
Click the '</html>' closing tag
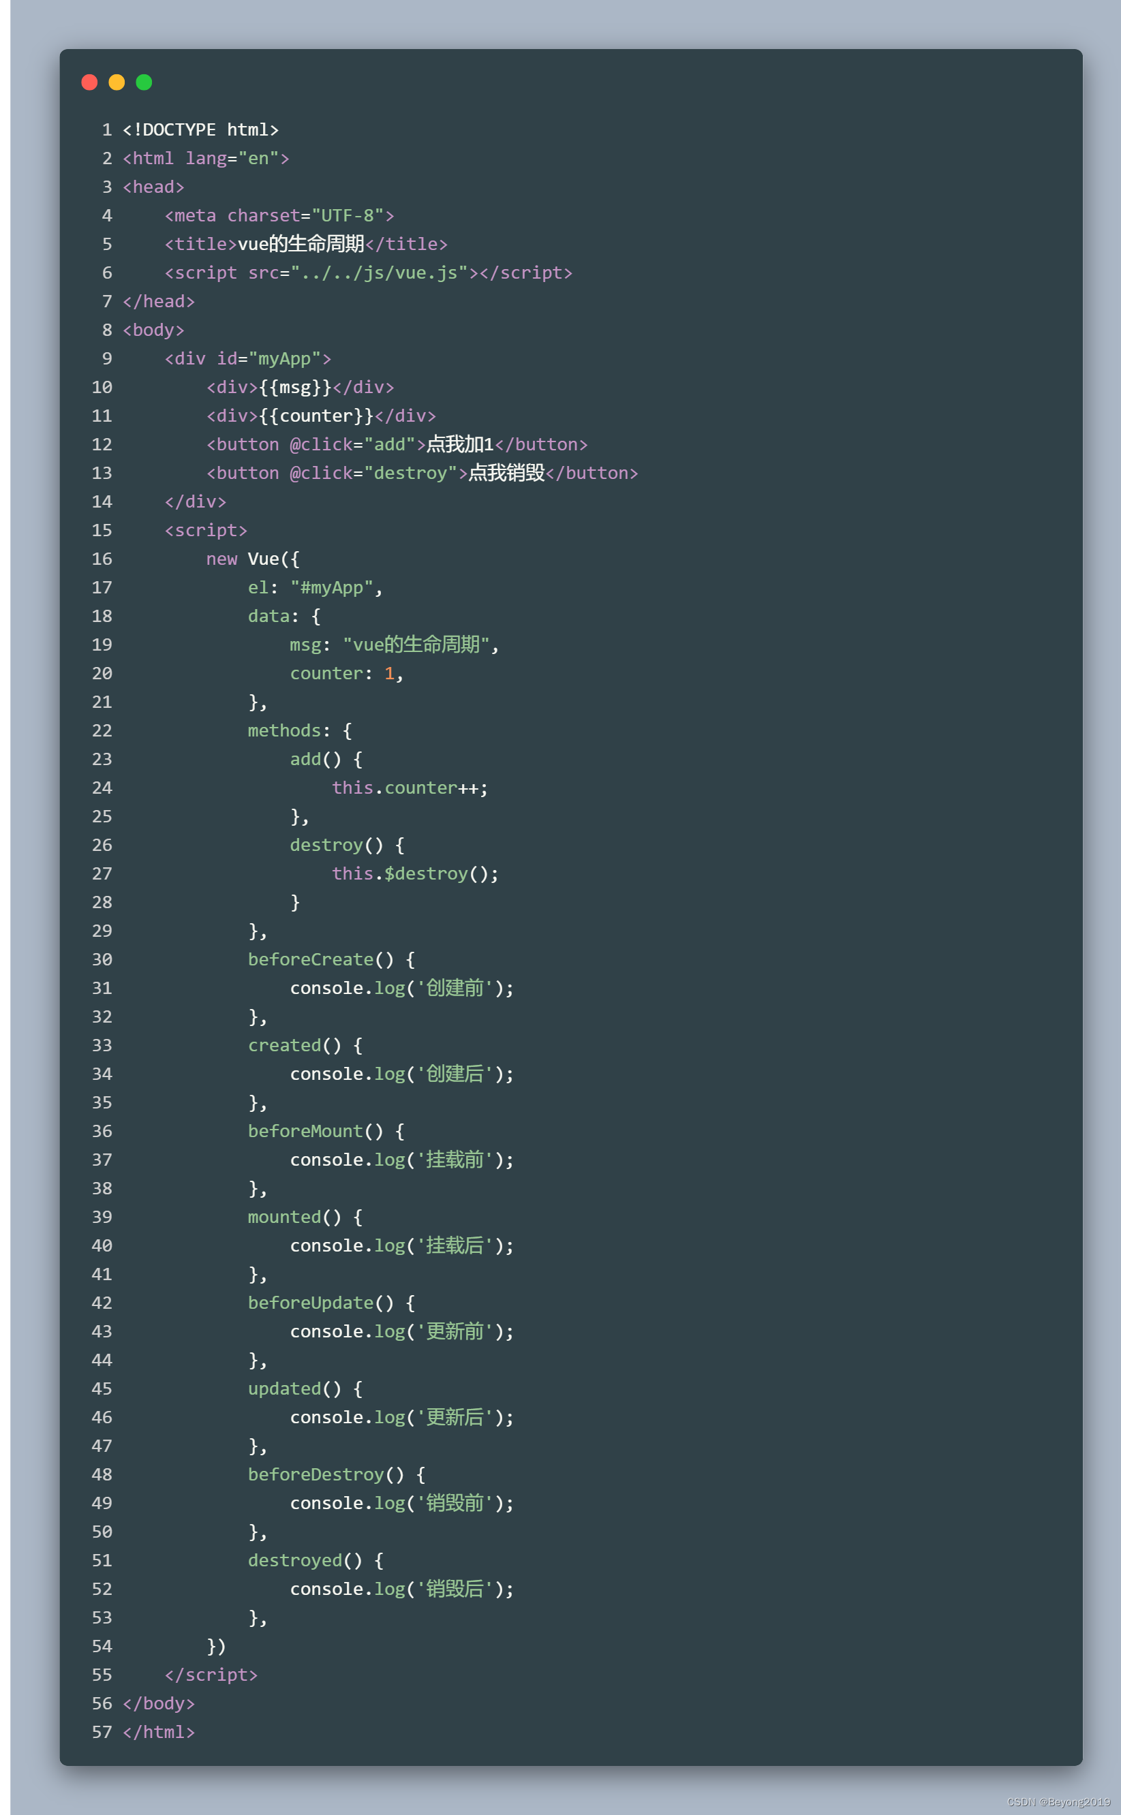tap(159, 1733)
